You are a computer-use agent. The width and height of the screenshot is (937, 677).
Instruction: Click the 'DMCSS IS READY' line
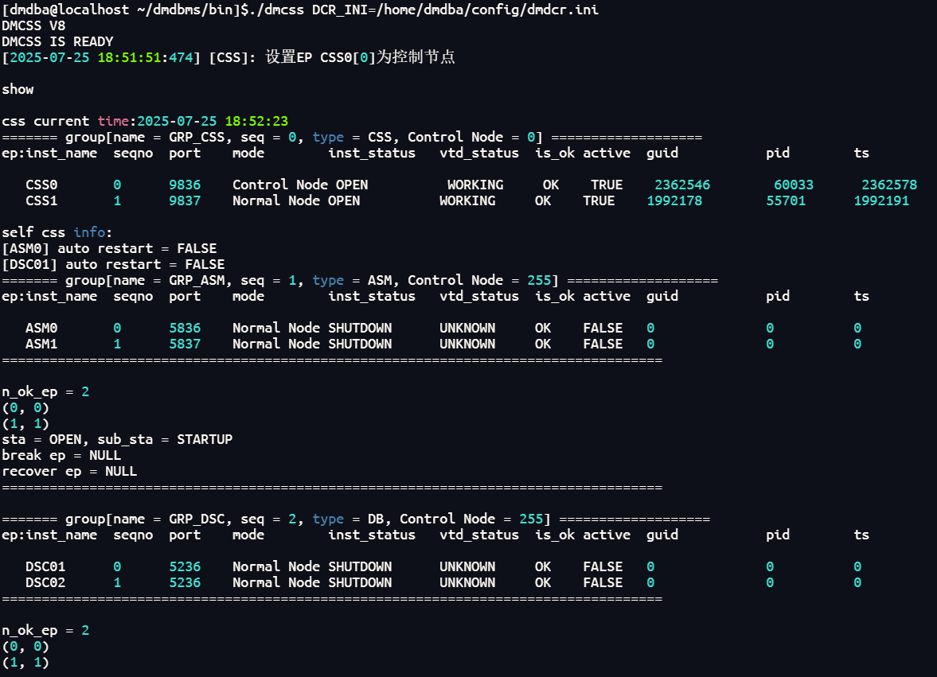coord(57,42)
